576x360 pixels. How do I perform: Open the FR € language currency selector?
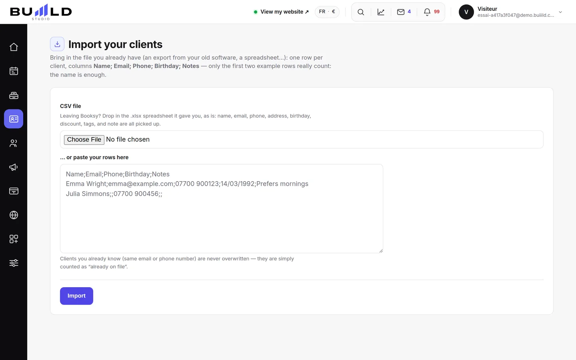[x=327, y=12]
